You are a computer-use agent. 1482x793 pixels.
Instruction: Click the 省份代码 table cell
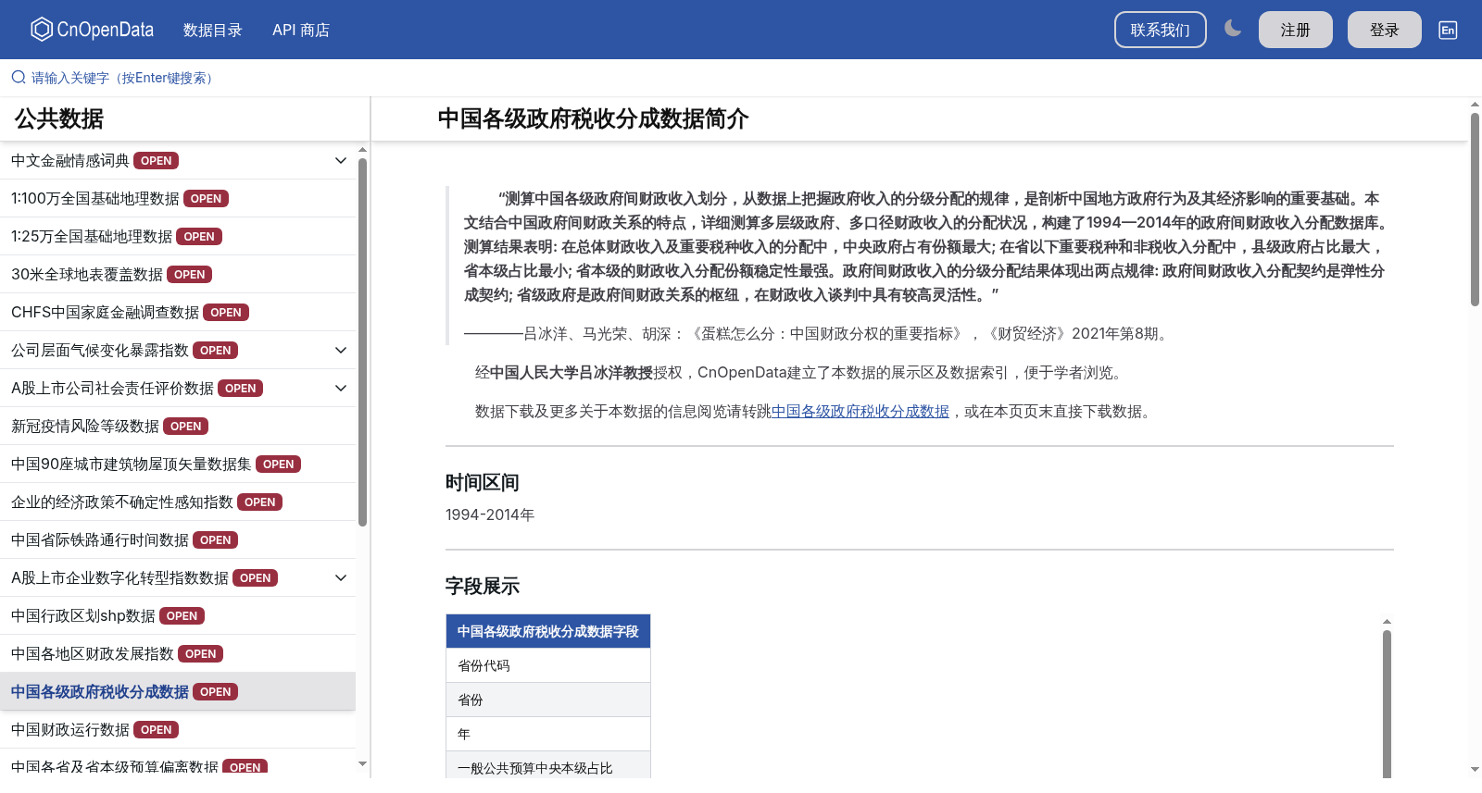click(x=548, y=665)
